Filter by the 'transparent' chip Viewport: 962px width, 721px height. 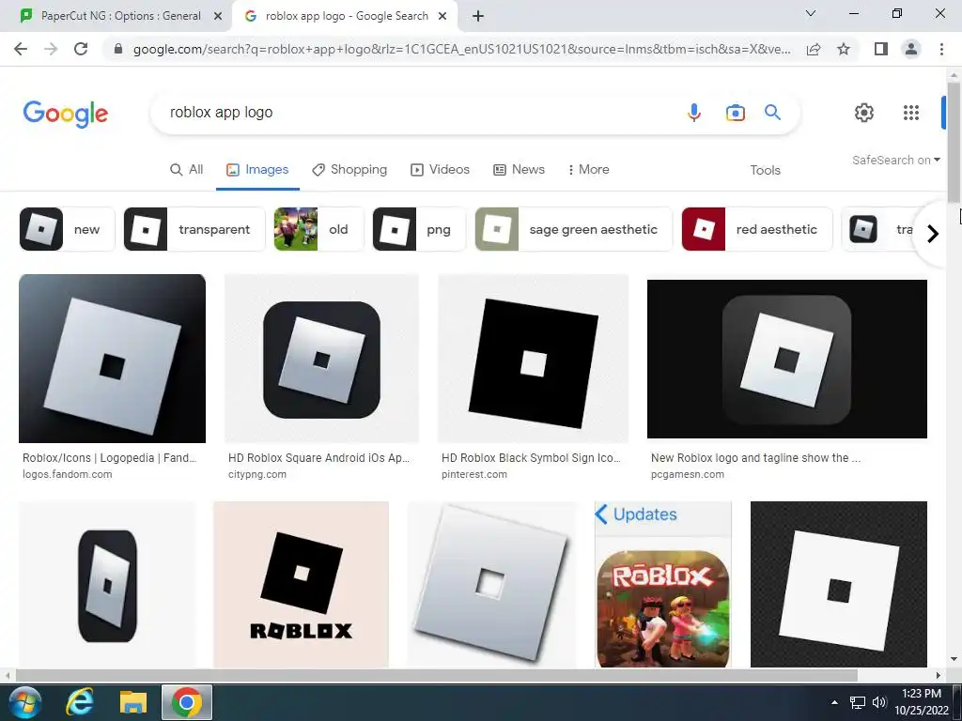tap(194, 229)
